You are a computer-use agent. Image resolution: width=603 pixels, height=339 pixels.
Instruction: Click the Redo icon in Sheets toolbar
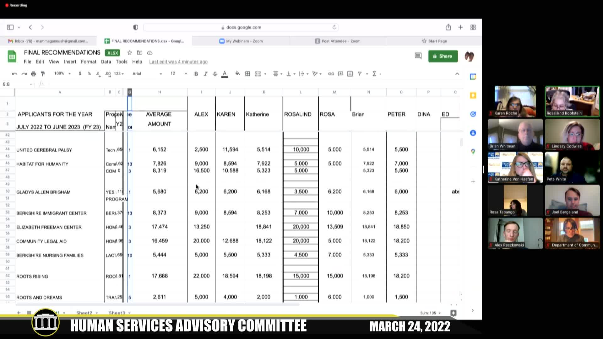coord(24,74)
